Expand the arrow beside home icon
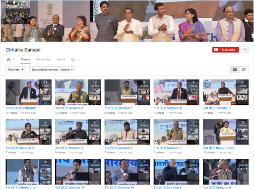Screen dimensions: 254x189 13,59
